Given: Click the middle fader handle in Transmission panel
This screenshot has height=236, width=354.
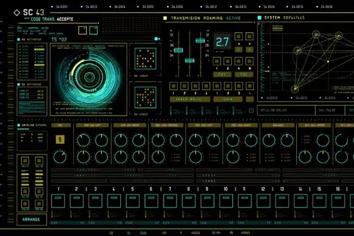Looking at the screenshot, I should tap(189, 60).
